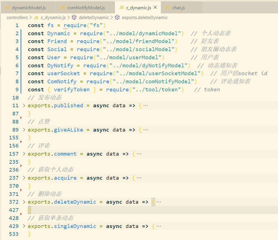Select the chat.js editor tab
Viewport: 278px width, 240px height.
(x=178, y=8)
